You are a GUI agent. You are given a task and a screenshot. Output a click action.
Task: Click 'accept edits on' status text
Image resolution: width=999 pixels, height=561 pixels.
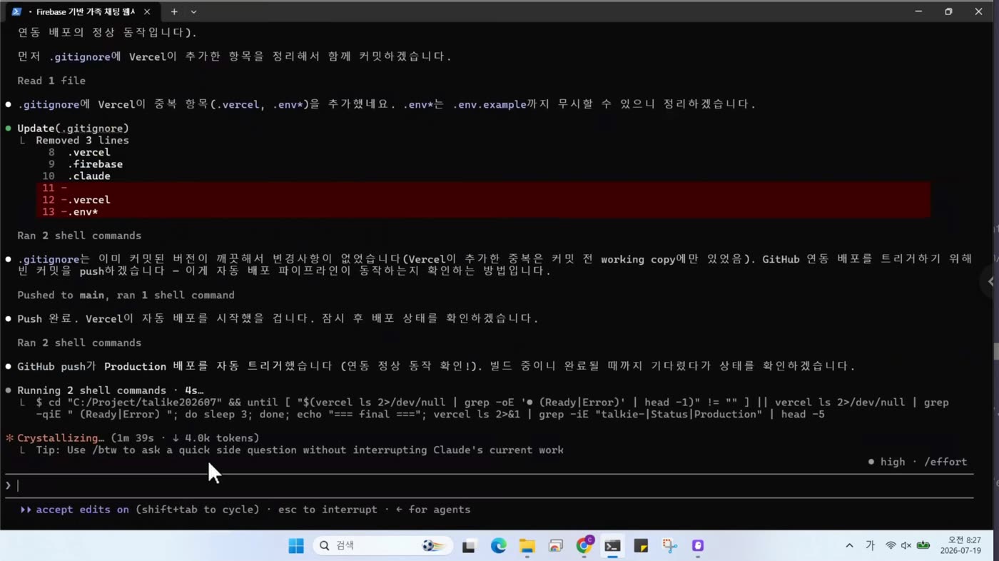click(x=82, y=510)
